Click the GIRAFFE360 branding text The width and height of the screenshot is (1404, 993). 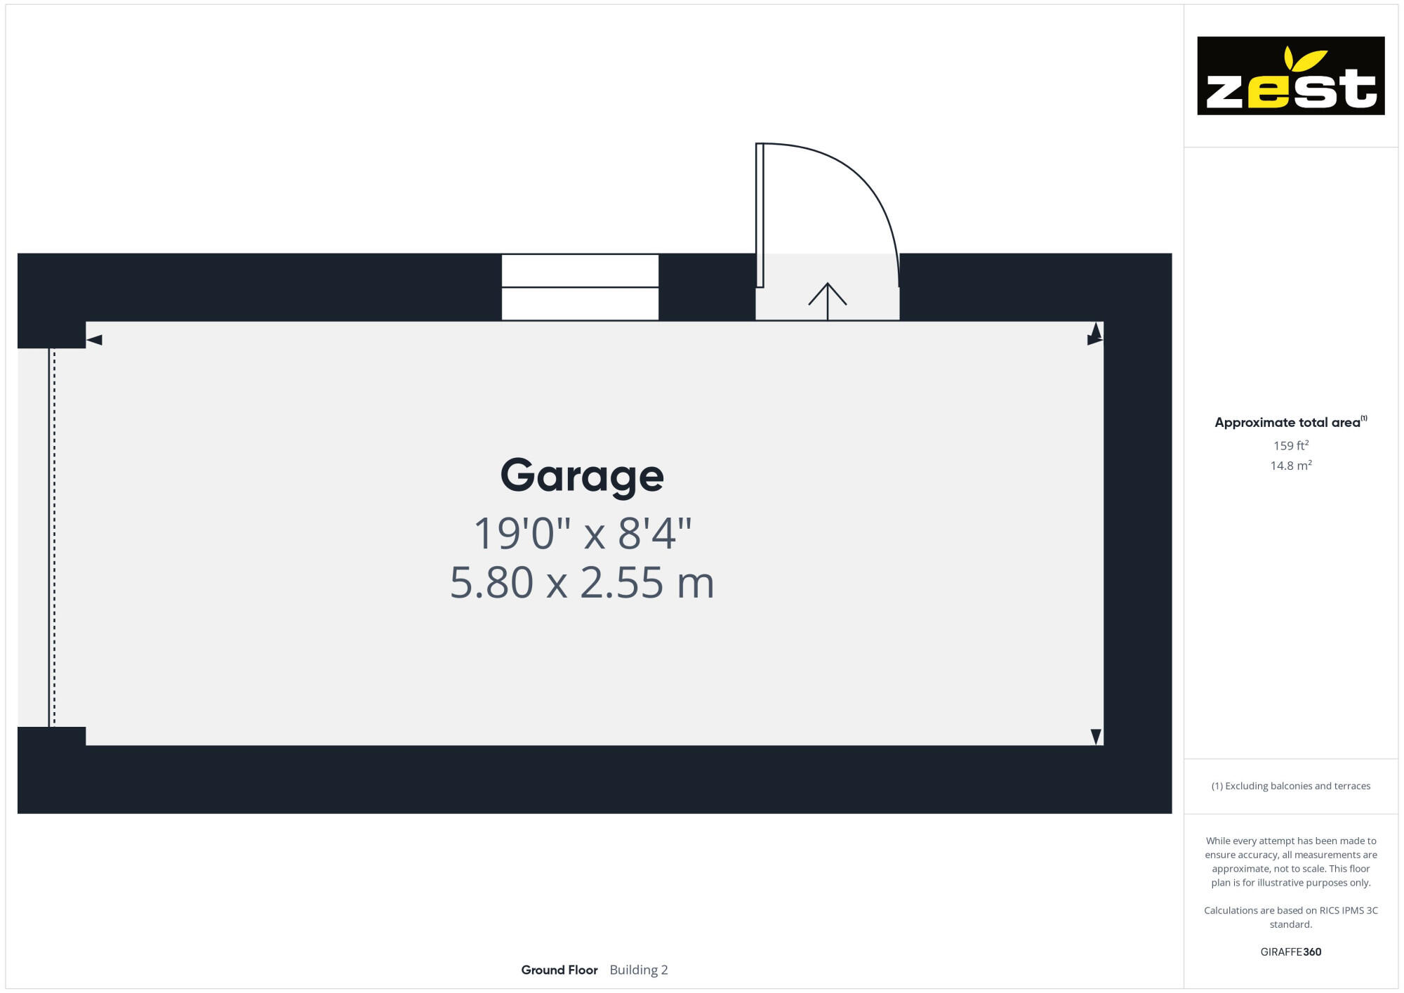1290,952
